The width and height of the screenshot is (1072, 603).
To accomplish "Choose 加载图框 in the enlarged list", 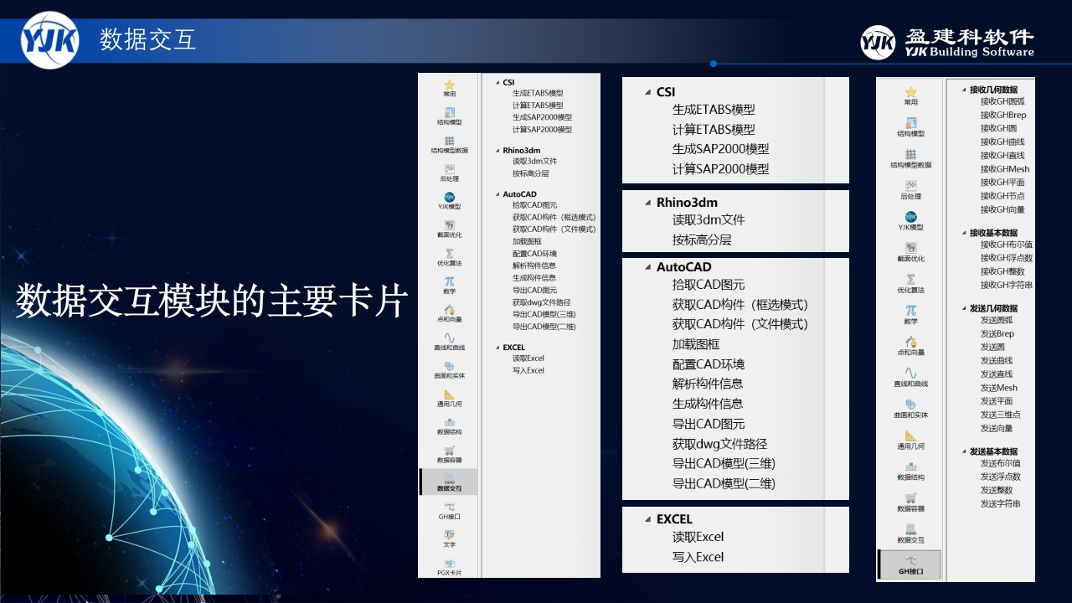I will (x=696, y=344).
